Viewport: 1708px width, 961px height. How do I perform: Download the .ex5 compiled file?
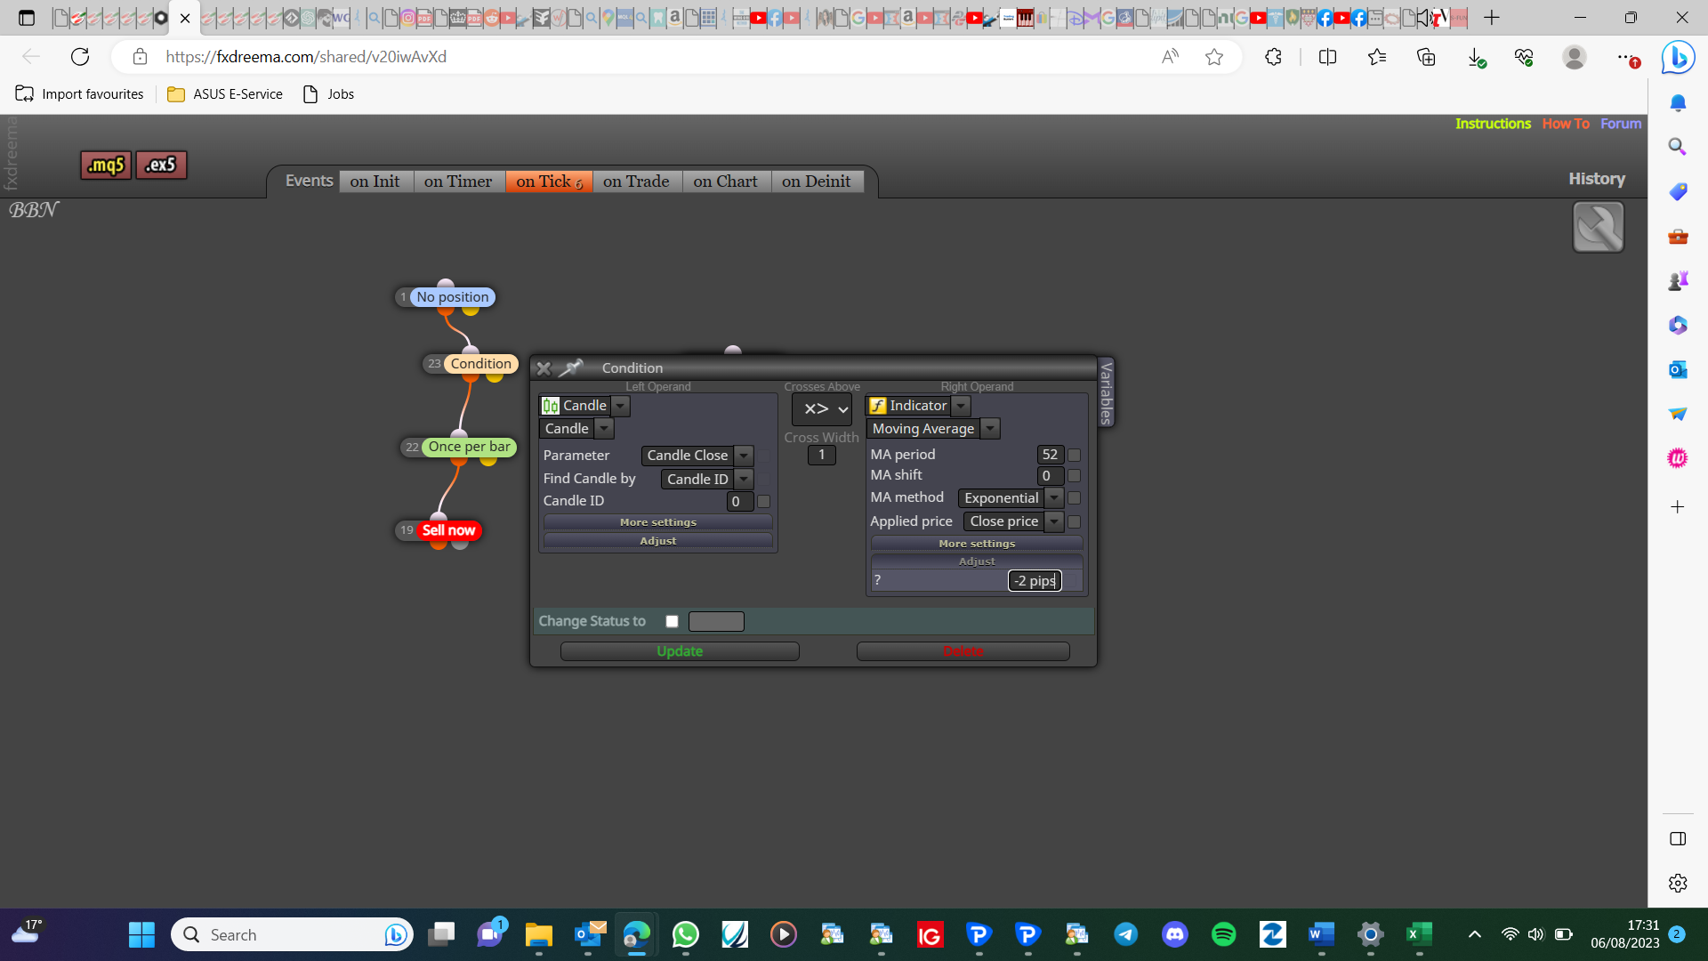coord(161,165)
